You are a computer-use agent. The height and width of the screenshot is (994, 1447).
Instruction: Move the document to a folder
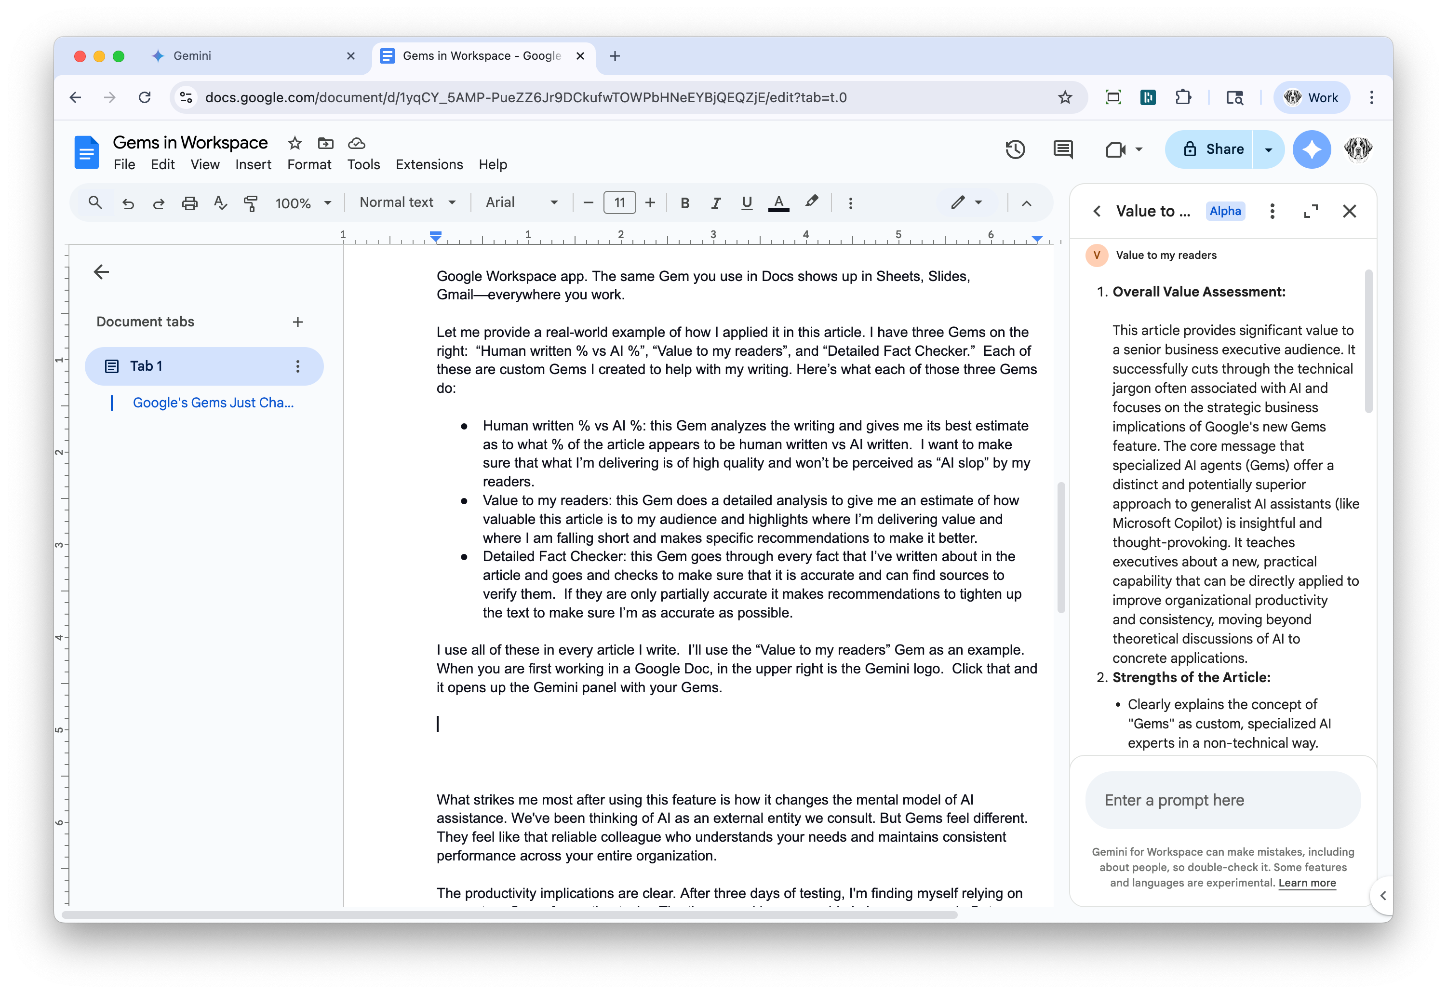(x=326, y=143)
